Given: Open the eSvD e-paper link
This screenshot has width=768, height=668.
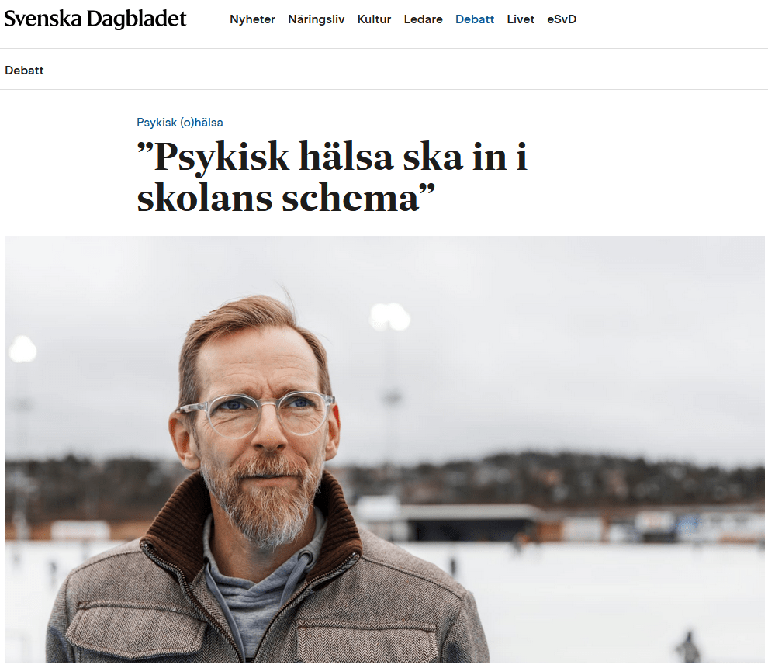Looking at the screenshot, I should (x=562, y=19).
